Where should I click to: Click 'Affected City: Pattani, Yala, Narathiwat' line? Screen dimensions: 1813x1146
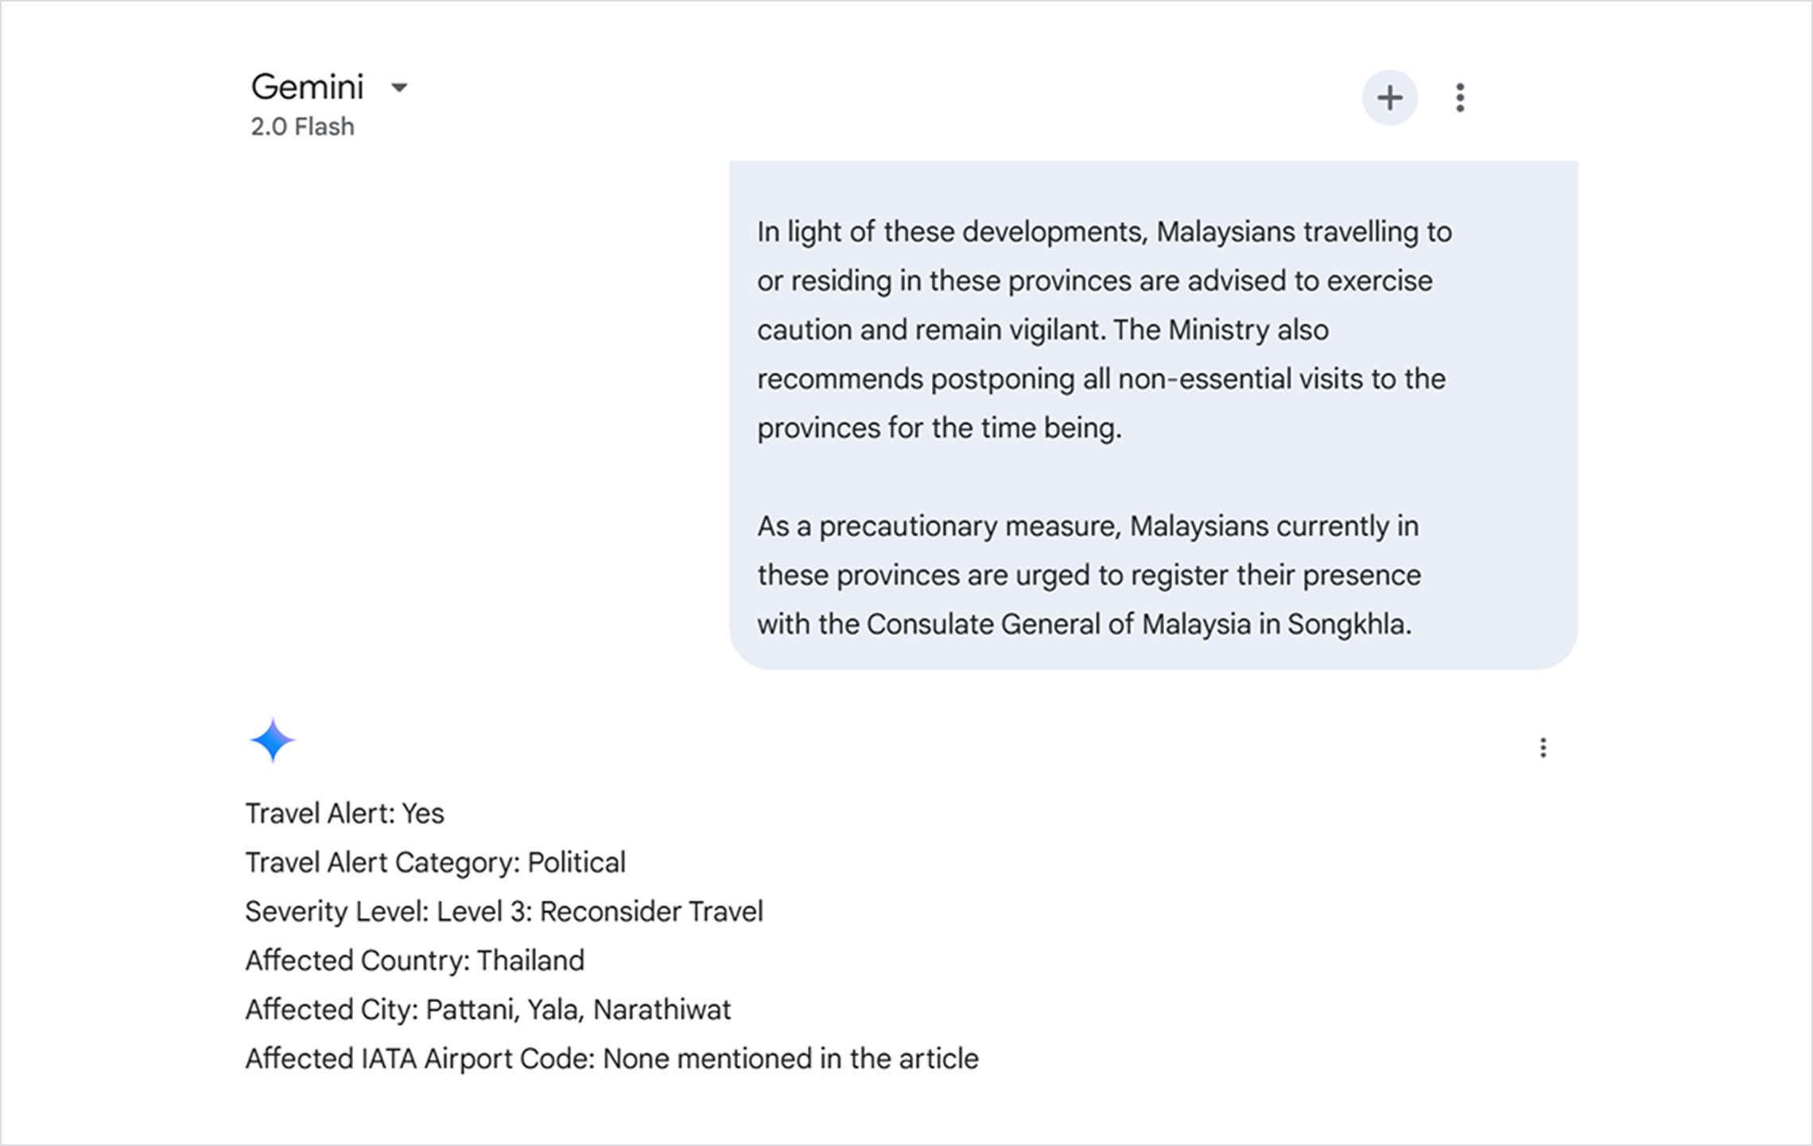(487, 1010)
